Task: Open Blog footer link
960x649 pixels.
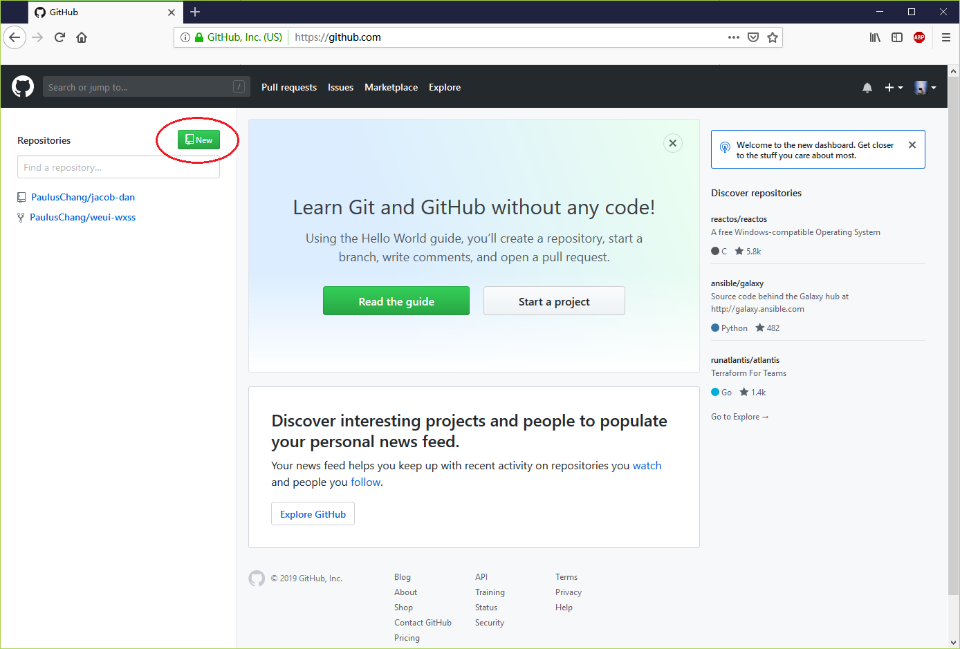Action: [x=403, y=577]
